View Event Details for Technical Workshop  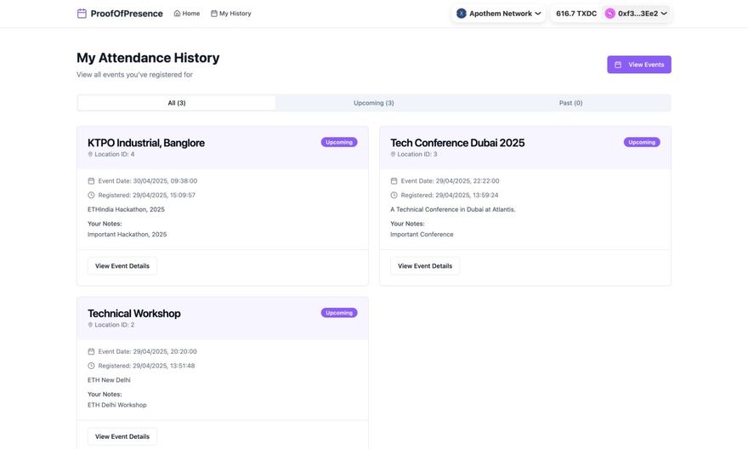point(122,436)
